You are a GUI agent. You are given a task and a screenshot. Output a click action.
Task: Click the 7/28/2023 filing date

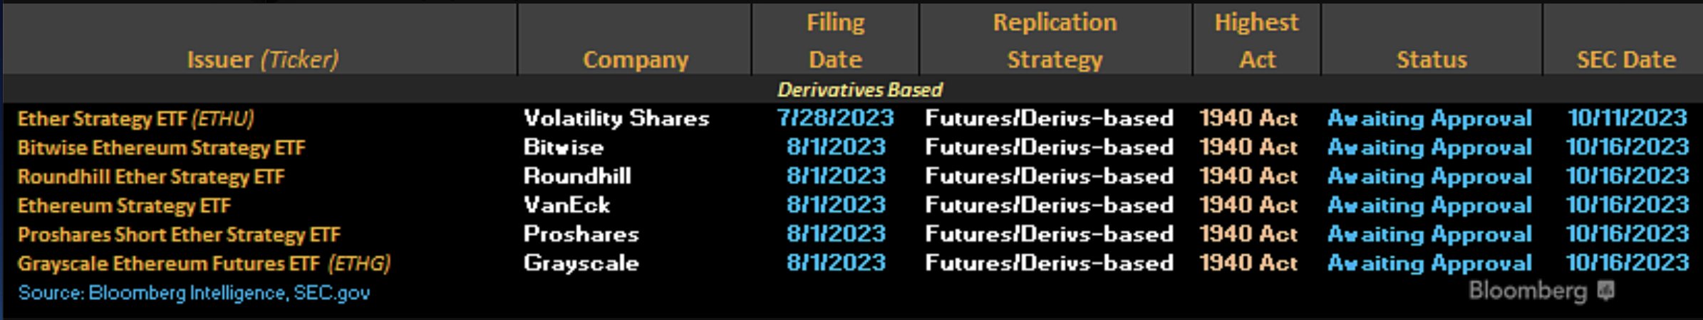click(835, 118)
